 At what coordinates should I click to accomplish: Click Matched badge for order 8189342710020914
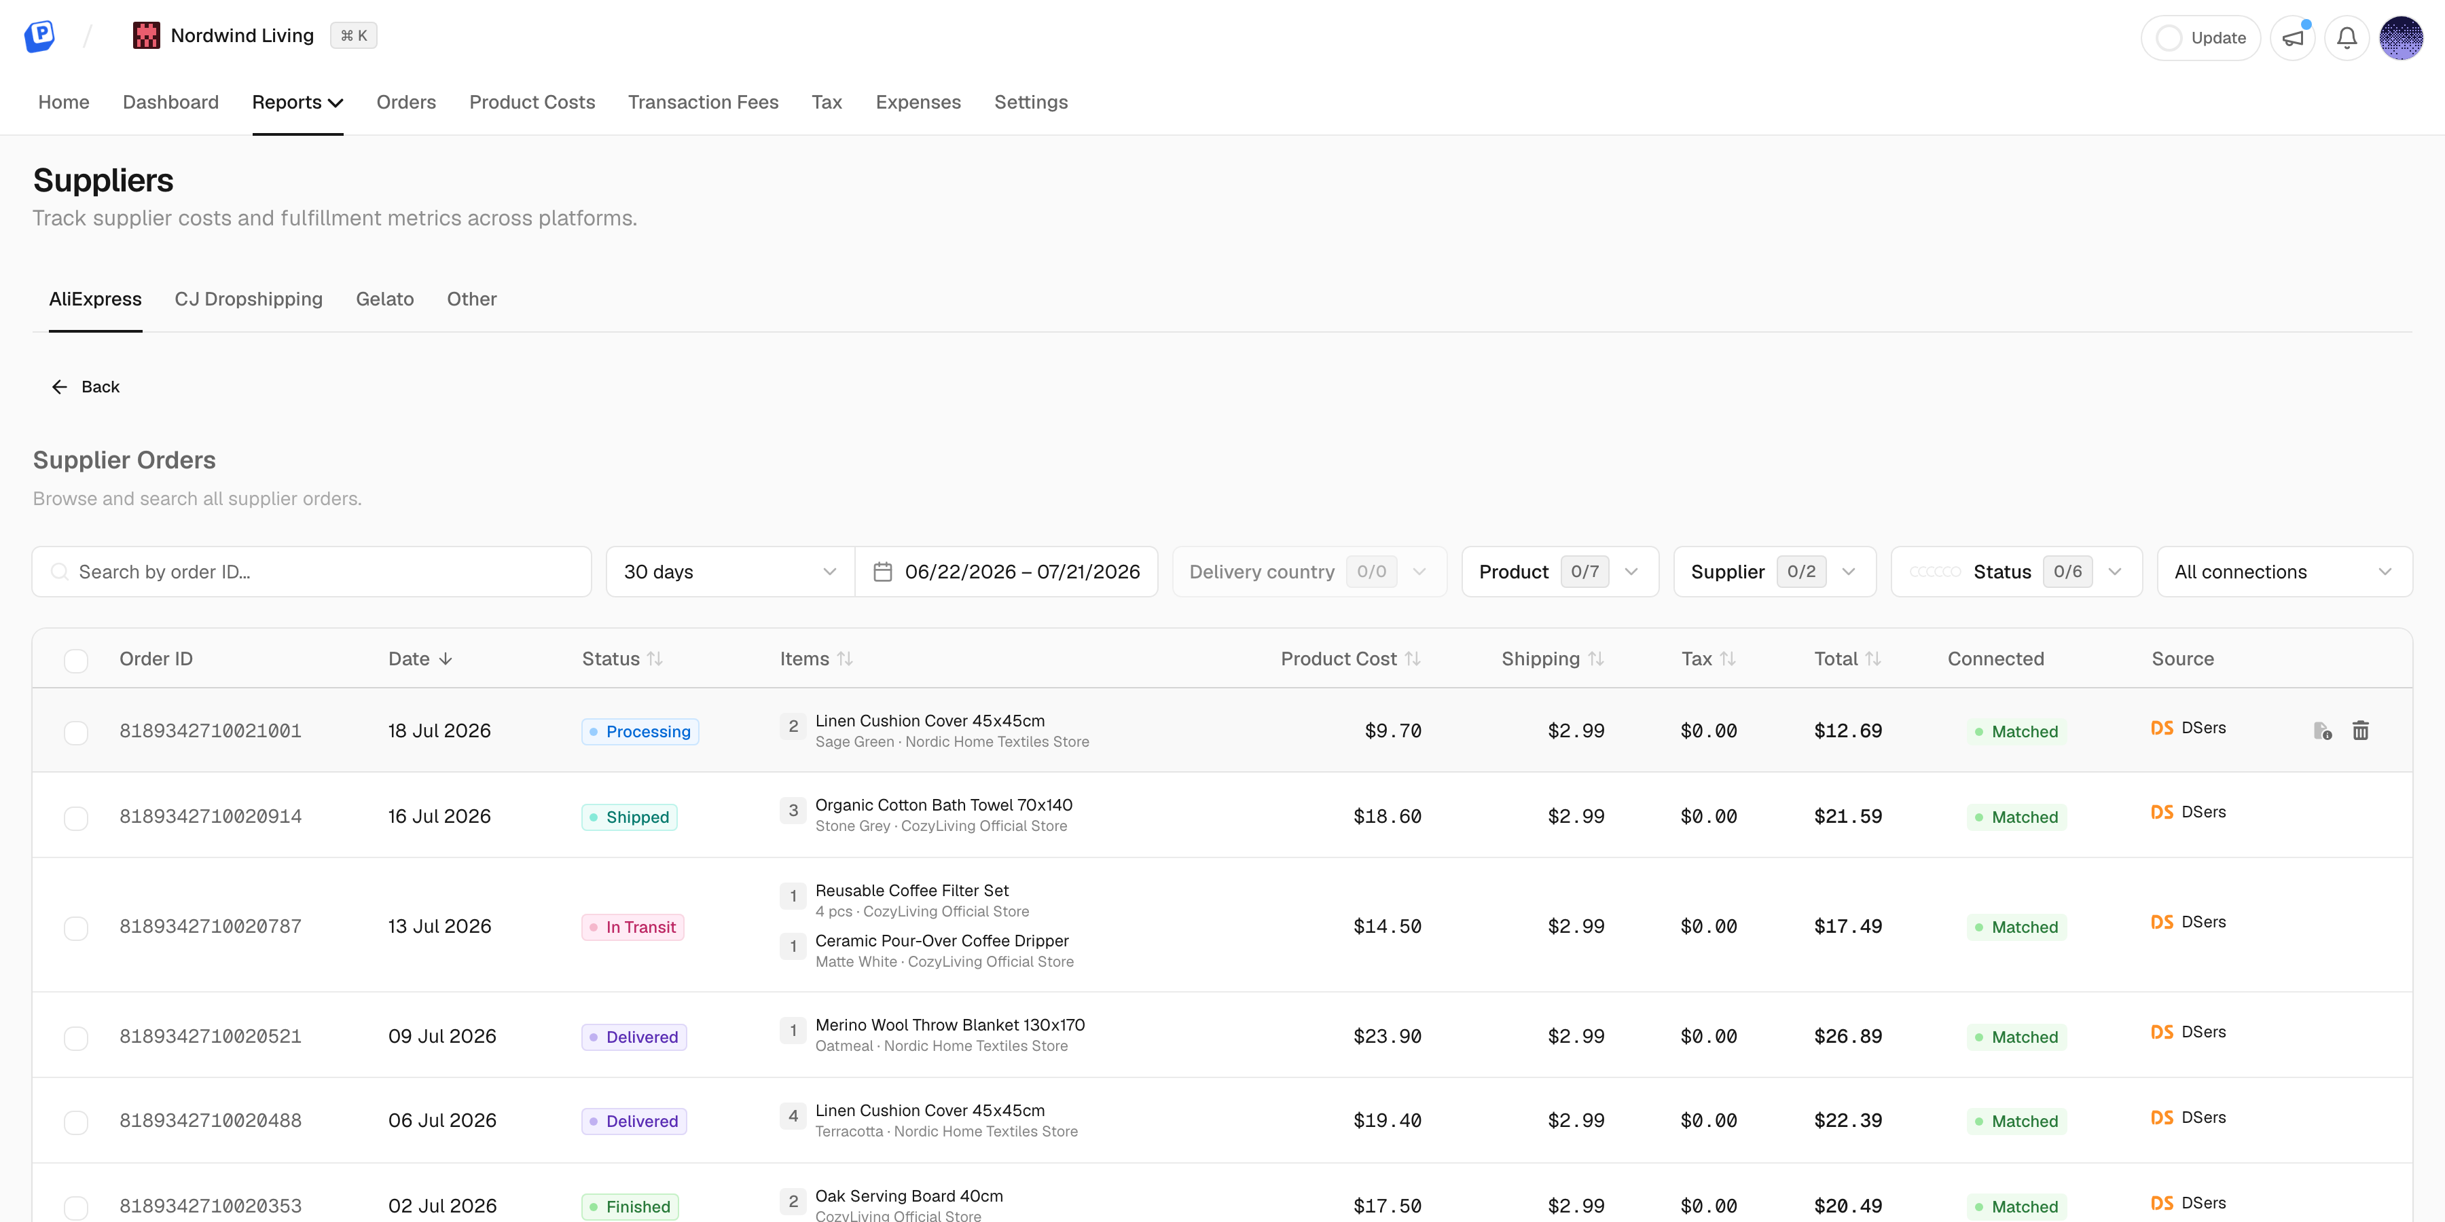(2016, 817)
